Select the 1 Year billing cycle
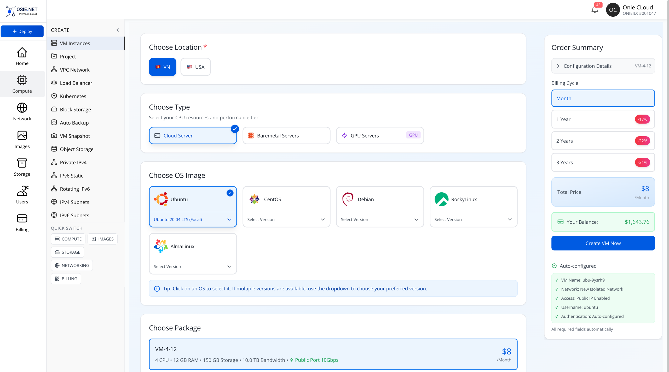Viewport: 669px width, 372px height. [603, 119]
